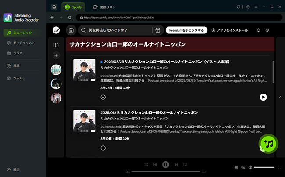Click show name under the 2026/08/25 episode
285x177 pixels.
click(135, 68)
